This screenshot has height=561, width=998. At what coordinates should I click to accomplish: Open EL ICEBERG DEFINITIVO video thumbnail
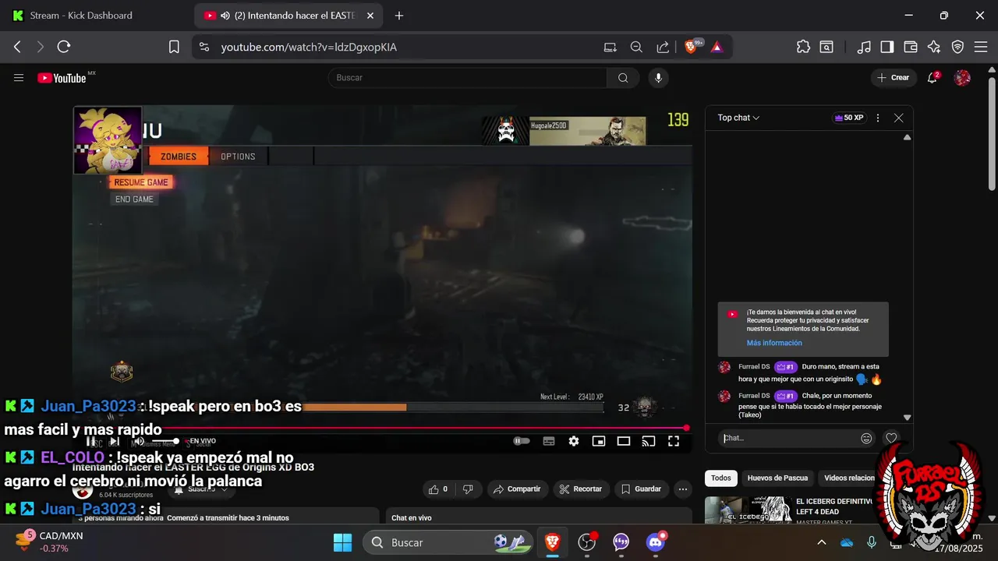click(748, 510)
